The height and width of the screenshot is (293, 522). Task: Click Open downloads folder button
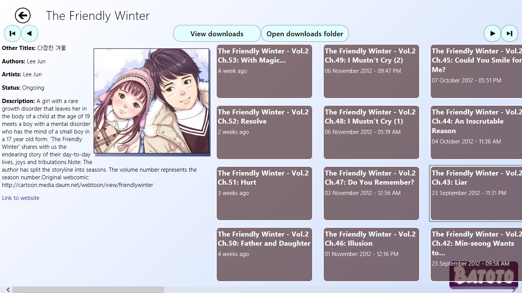305,34
